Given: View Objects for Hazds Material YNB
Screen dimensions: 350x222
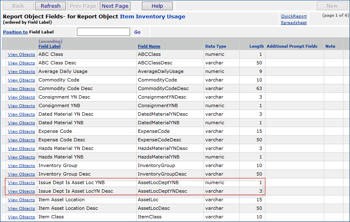Looking at the screenshot, I should [21, 157].
